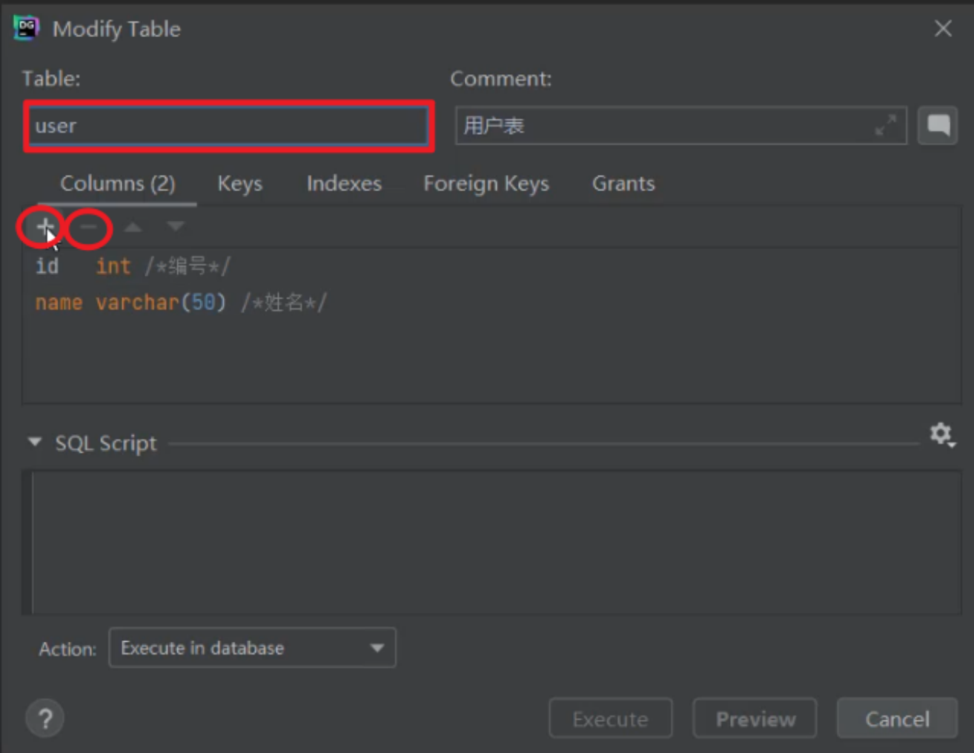
Task: Open the Indexes tab
Action: [344, 184]
